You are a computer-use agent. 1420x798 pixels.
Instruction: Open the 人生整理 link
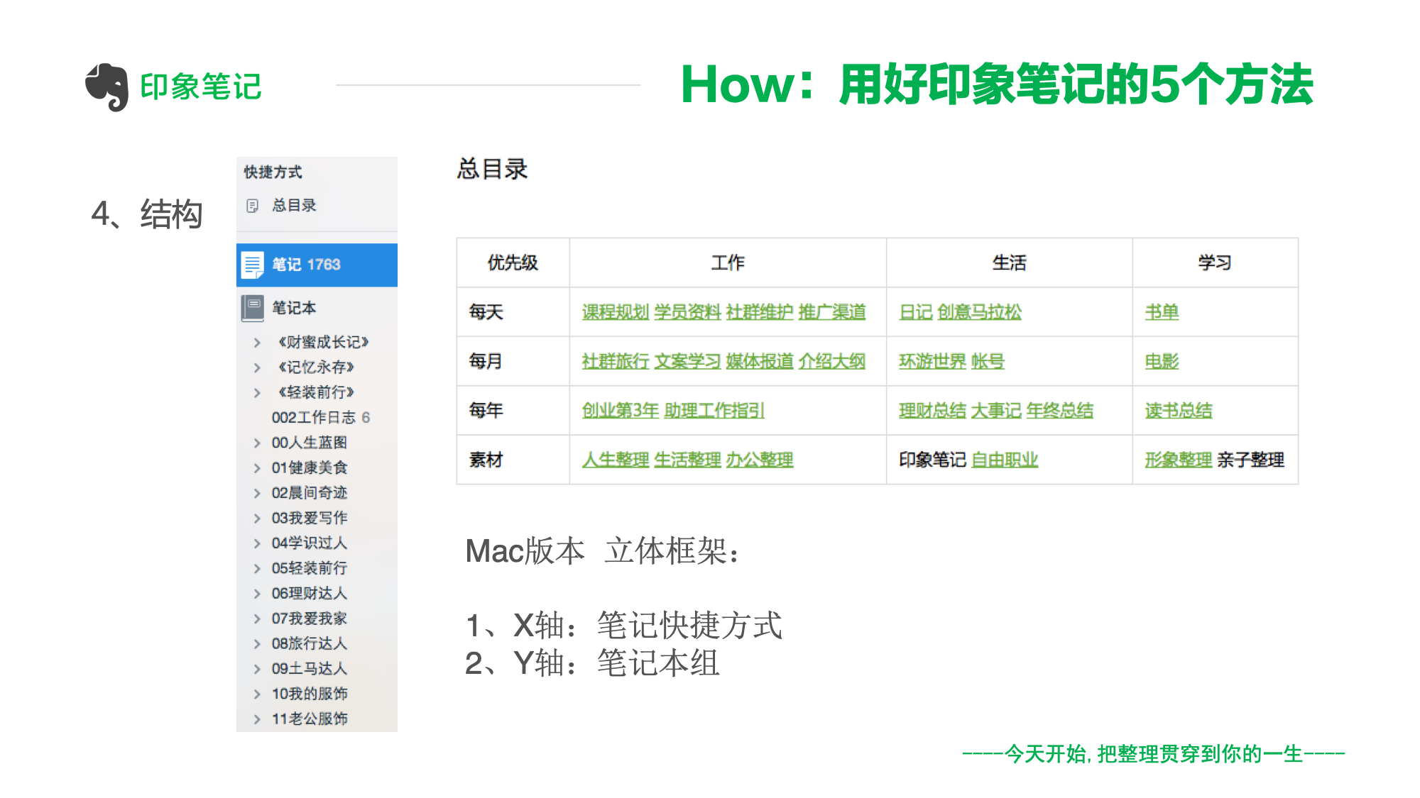point(616,460)
